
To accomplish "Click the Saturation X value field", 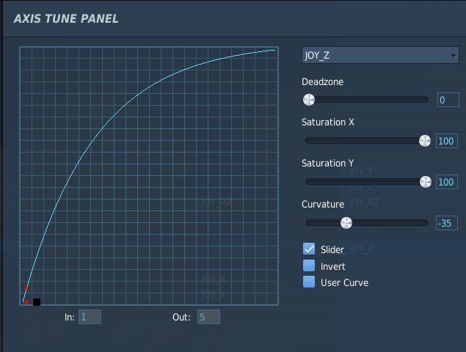I will (x=447, y=141).
